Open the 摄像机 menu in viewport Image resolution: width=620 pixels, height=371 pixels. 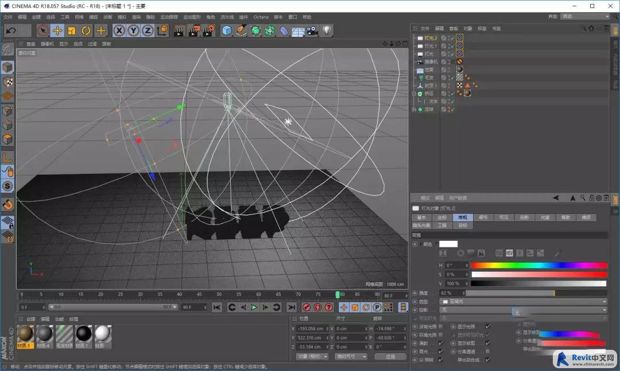click(47, 44)
